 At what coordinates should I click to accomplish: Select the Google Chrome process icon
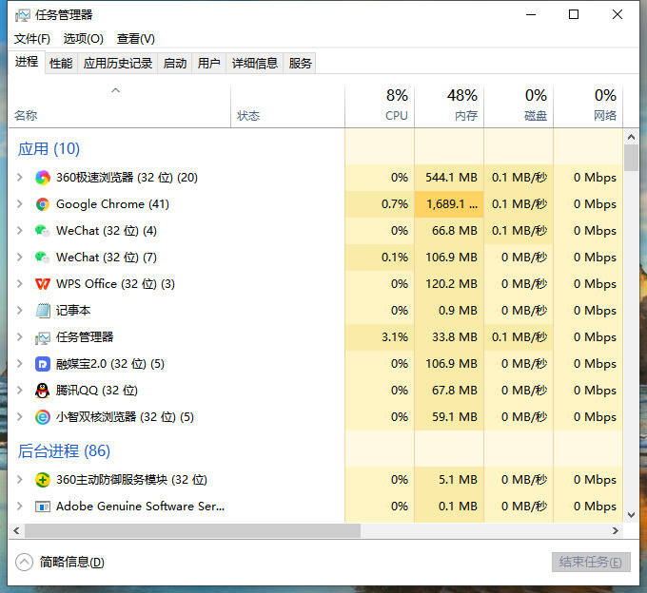[43, 204]
